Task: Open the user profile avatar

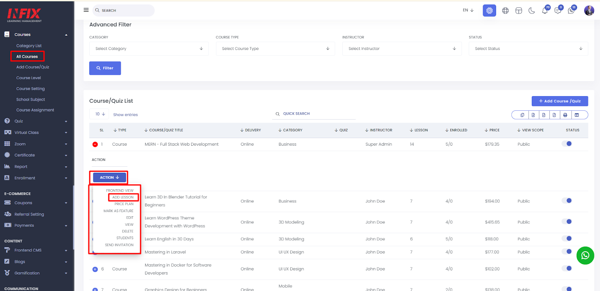Action: (589, 11)
